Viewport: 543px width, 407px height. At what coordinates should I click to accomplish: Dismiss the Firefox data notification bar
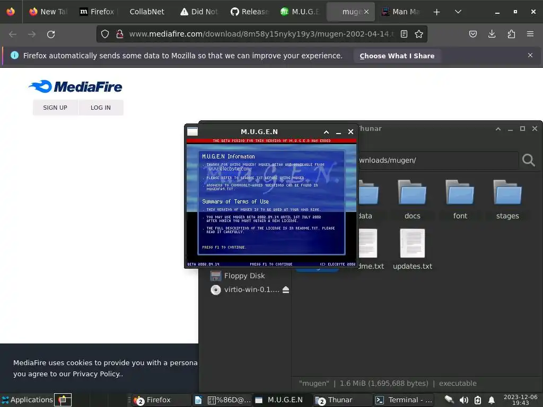(530, 55)
